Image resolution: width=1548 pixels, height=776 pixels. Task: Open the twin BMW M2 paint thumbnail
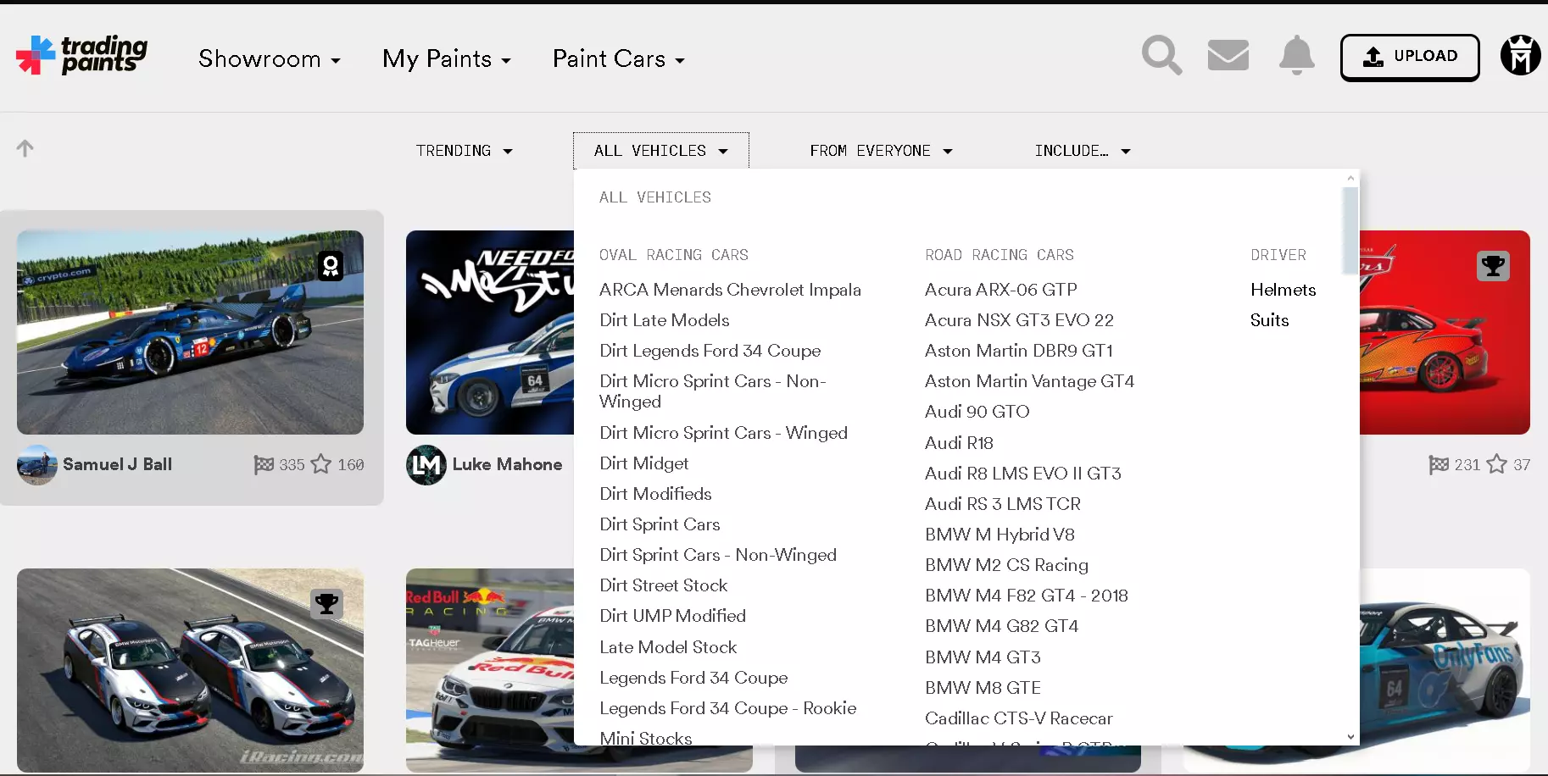coord(190,670)
